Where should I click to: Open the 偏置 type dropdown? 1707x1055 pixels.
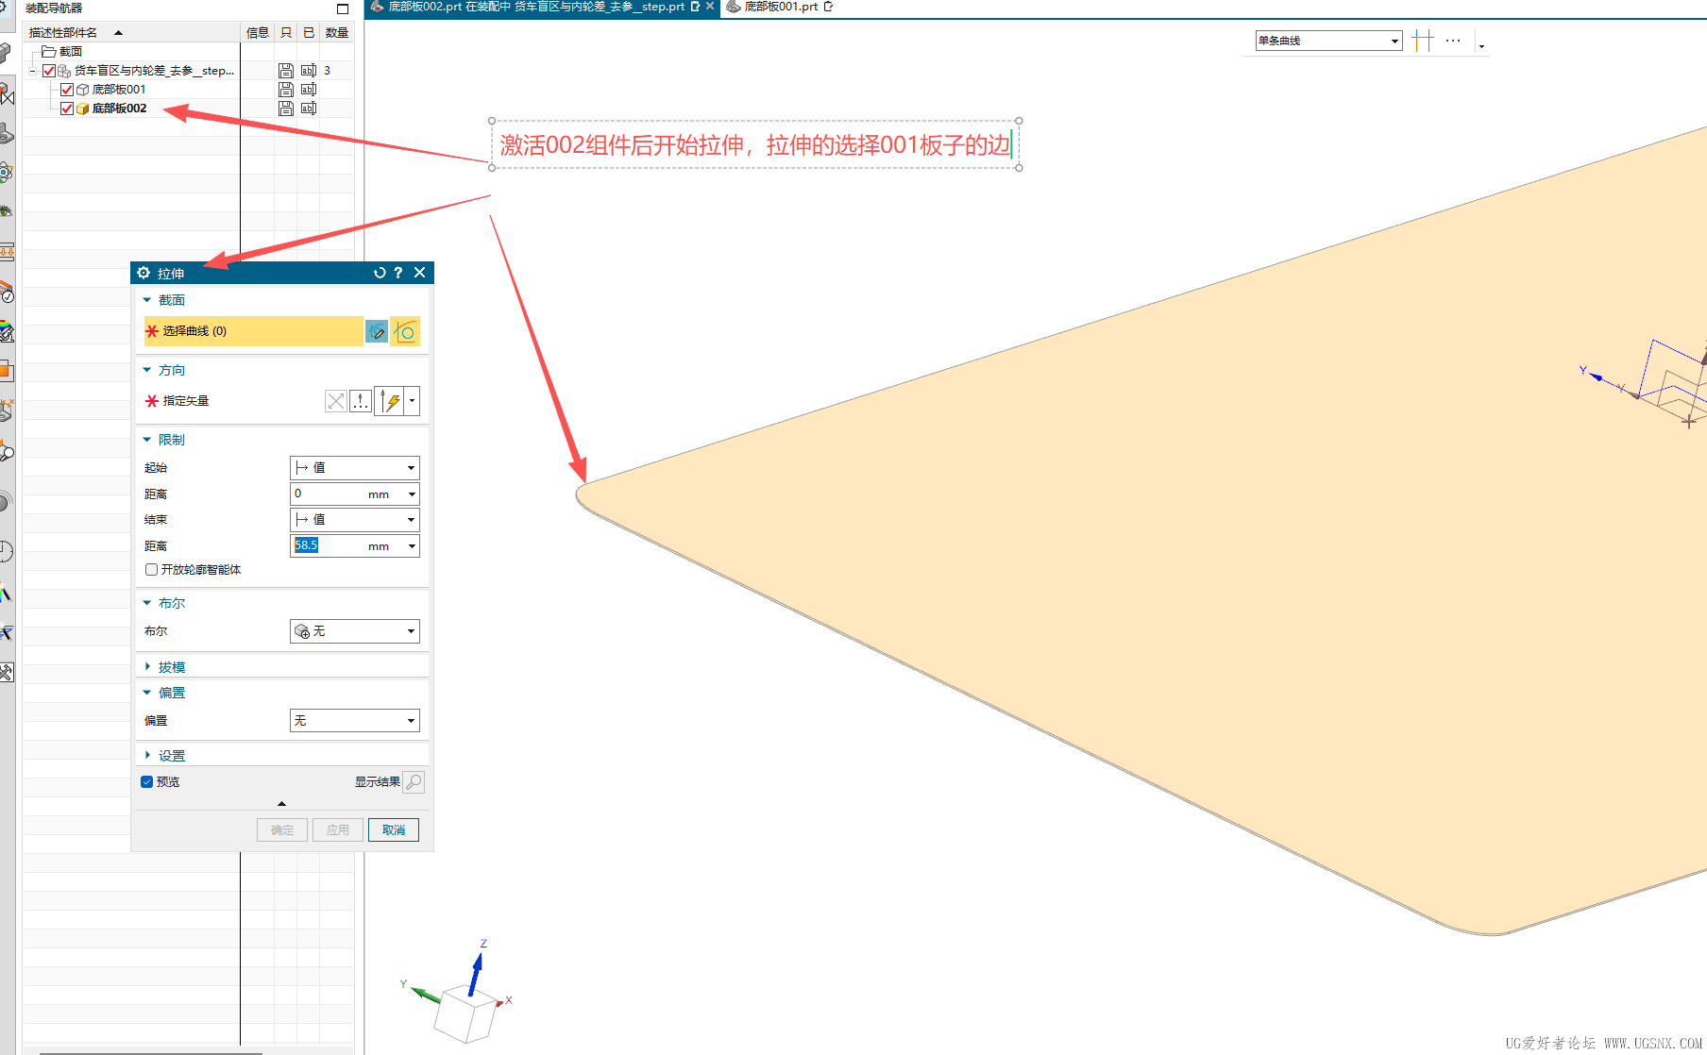pos(355,721)
